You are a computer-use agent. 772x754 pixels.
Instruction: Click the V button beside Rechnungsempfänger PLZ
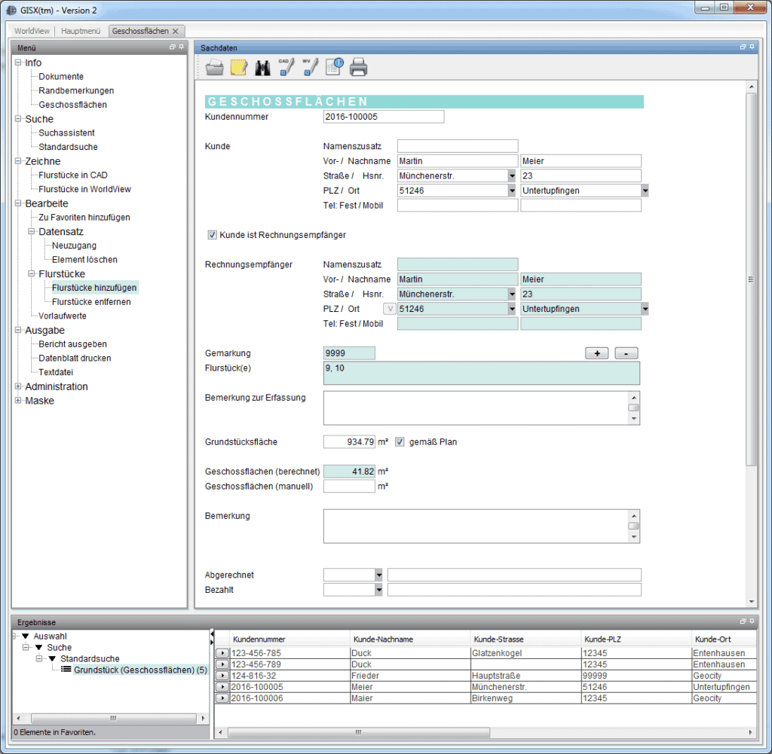tap(390, 308)
